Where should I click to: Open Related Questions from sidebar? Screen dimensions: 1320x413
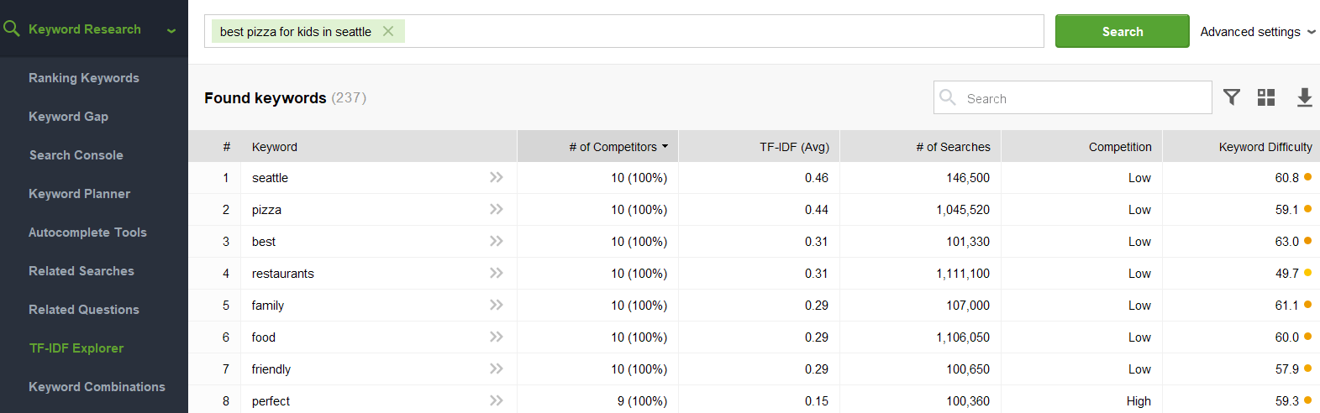84,310
